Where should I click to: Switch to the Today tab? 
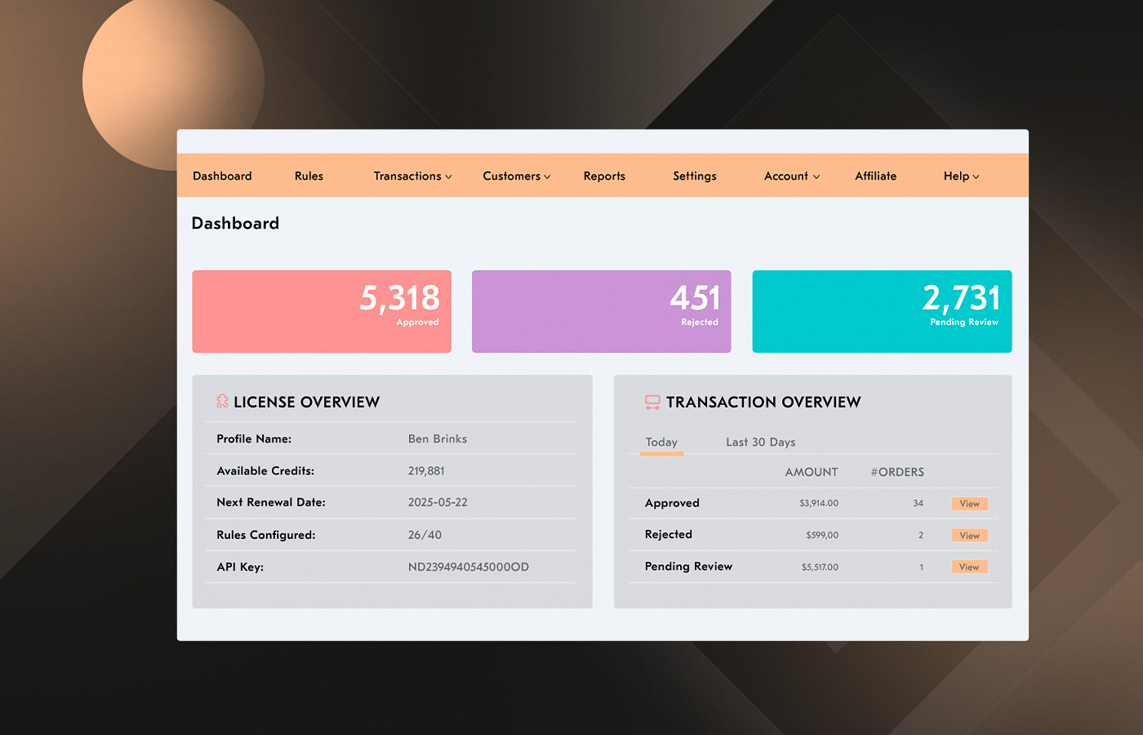[x=661, y=442]
